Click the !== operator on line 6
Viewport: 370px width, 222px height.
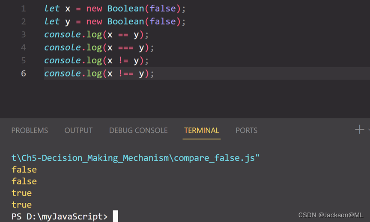click(125, 74)
